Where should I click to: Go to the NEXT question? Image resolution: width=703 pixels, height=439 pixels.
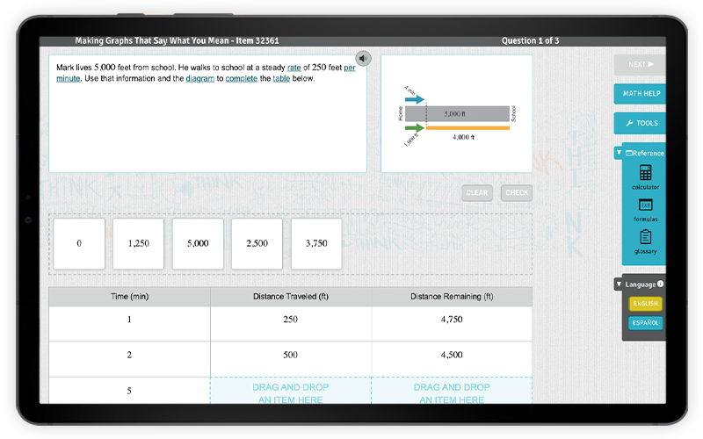click(x=640, y=64)
